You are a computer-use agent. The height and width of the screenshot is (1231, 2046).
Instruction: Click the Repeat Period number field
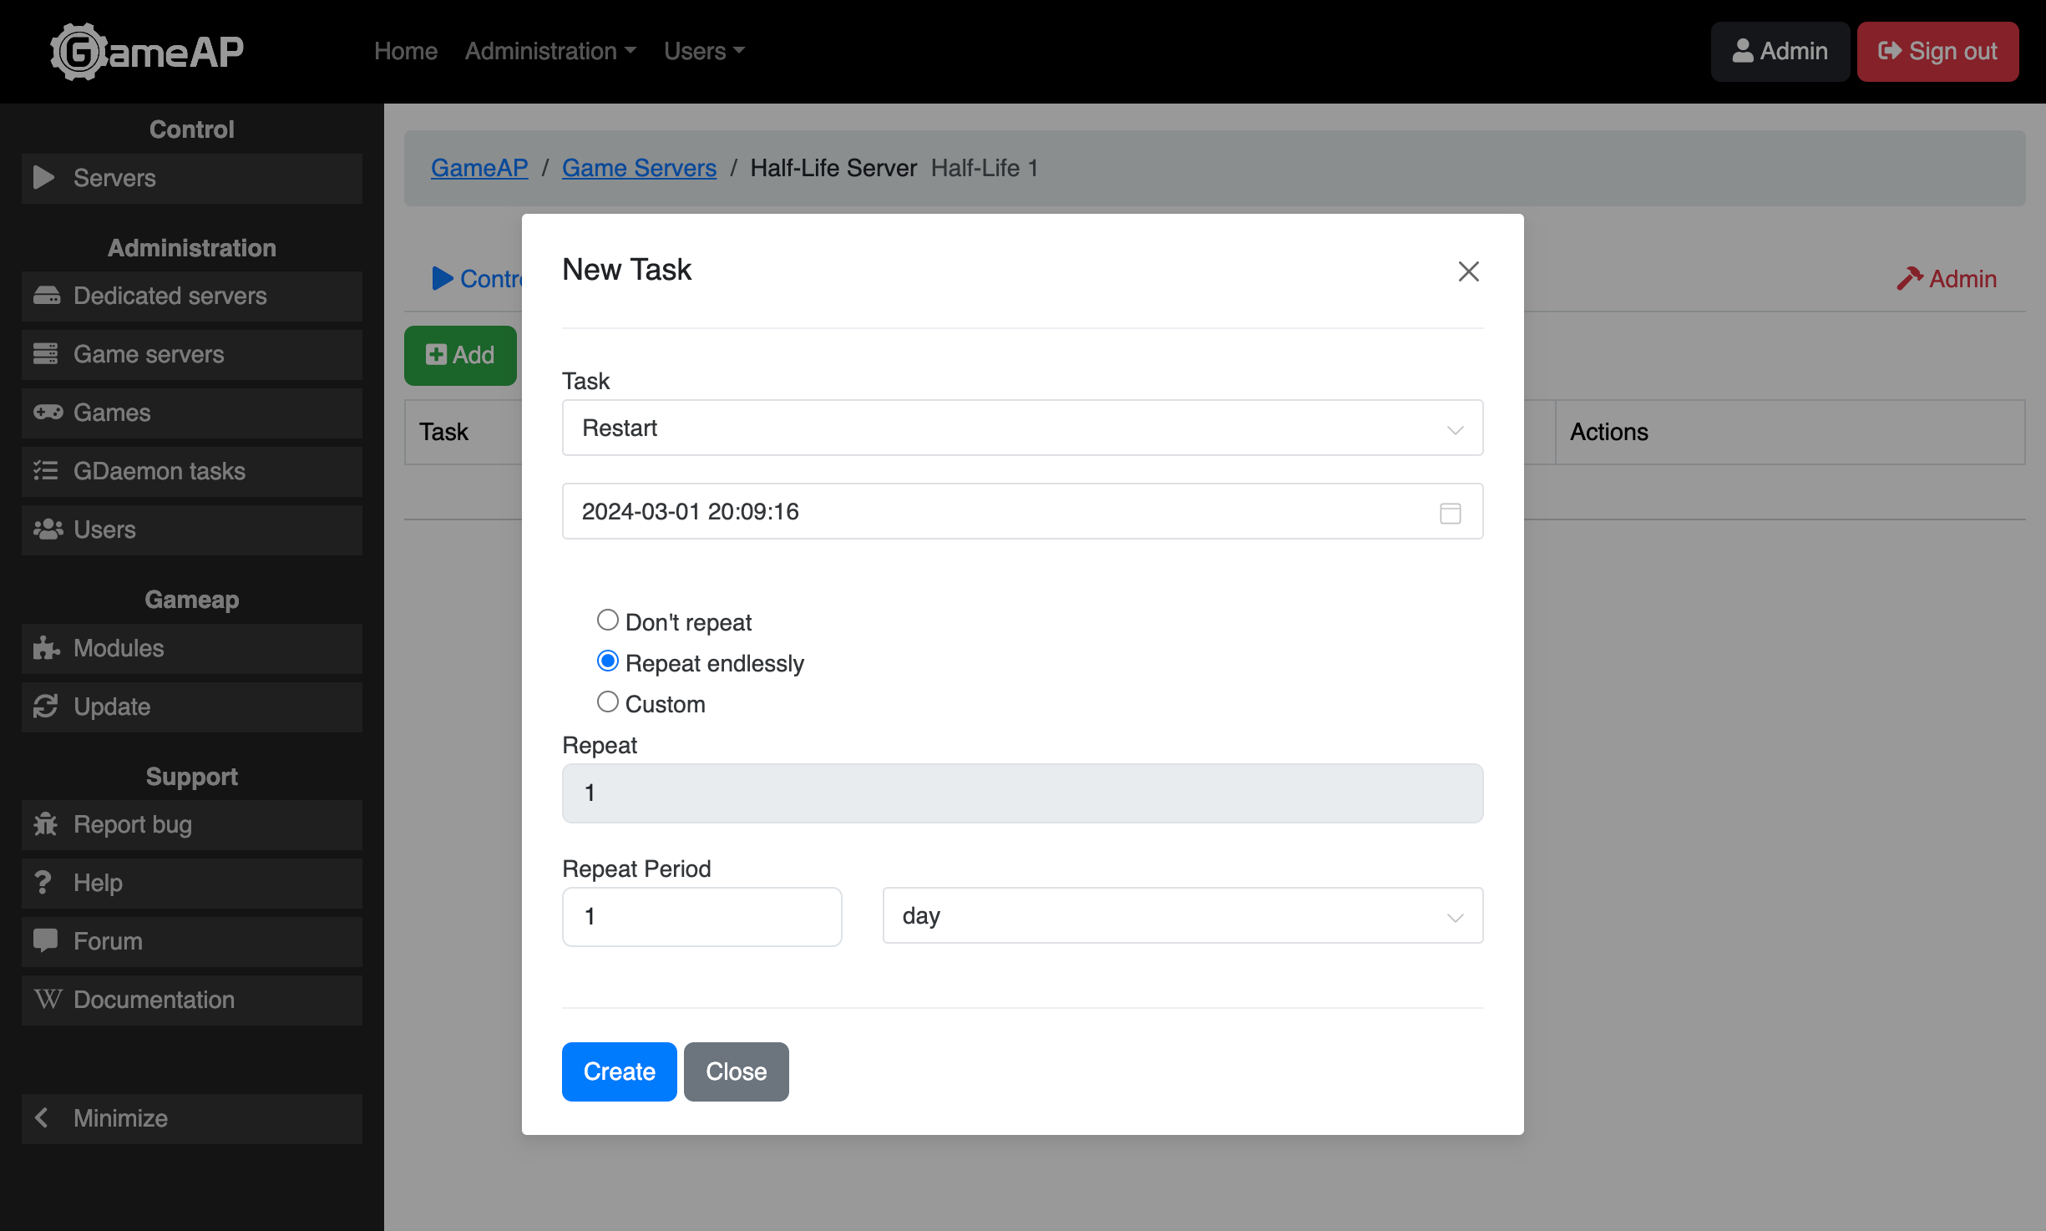[701, 916]
